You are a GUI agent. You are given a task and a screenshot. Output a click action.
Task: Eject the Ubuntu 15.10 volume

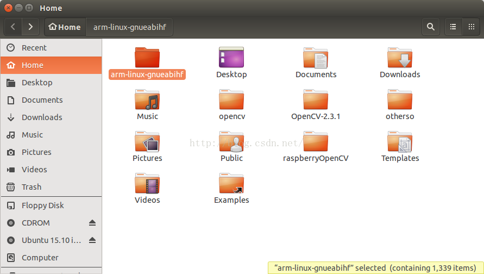point(92,240)
